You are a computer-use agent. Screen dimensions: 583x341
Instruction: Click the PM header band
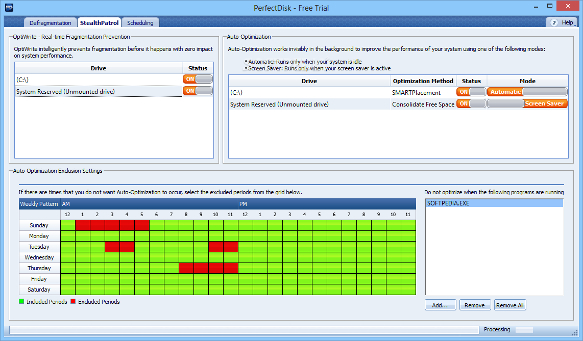pyautogui.click(x=327, y=204)
